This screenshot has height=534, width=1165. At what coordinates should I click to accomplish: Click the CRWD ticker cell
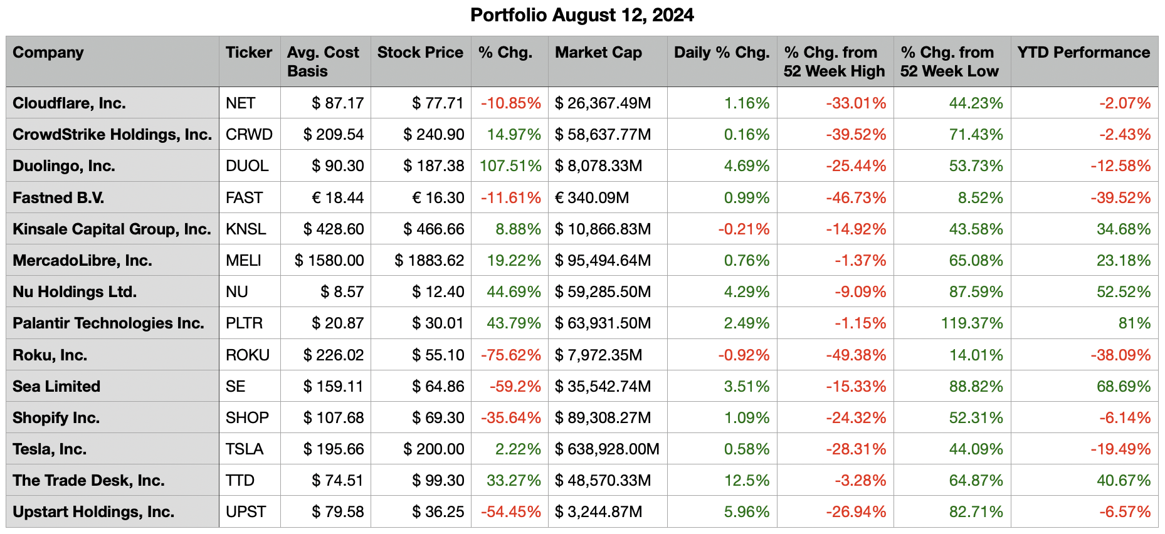tap(249, 135)
